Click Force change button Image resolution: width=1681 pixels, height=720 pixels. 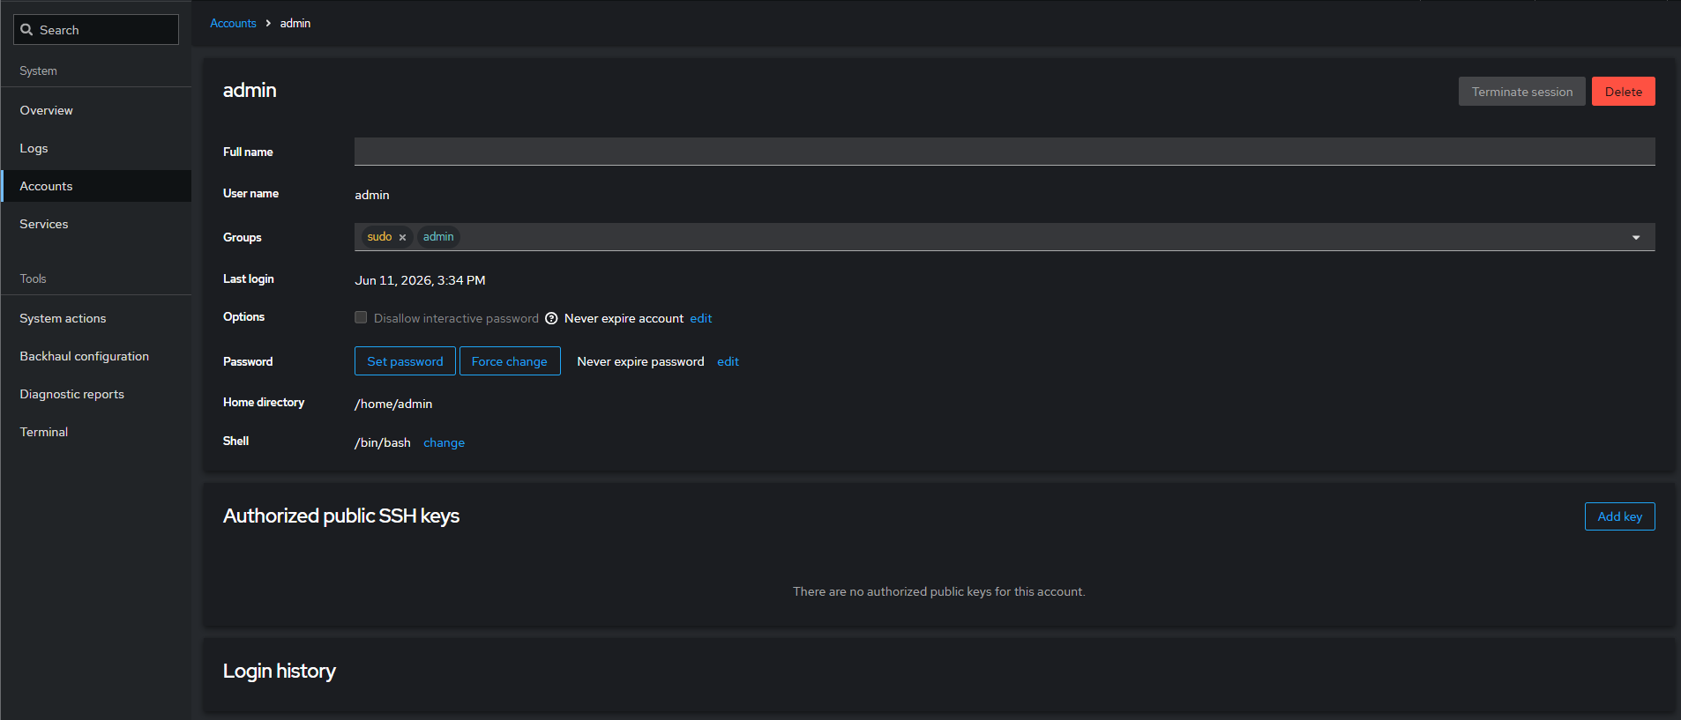(x=510, y=361)
